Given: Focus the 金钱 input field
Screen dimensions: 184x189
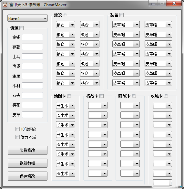Looking at the screenshot, I should 33,37.
